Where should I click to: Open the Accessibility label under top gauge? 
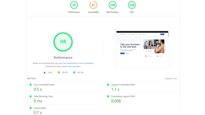tap(93, 12)
